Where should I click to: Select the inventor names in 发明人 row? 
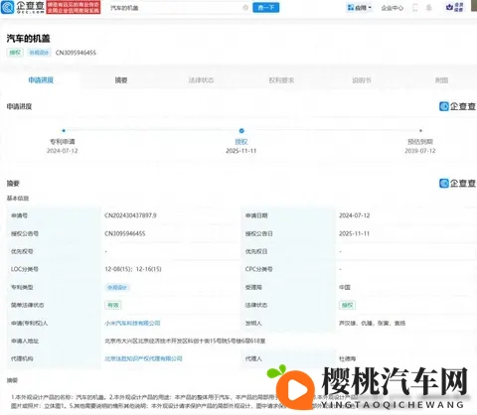coord(372,323)
